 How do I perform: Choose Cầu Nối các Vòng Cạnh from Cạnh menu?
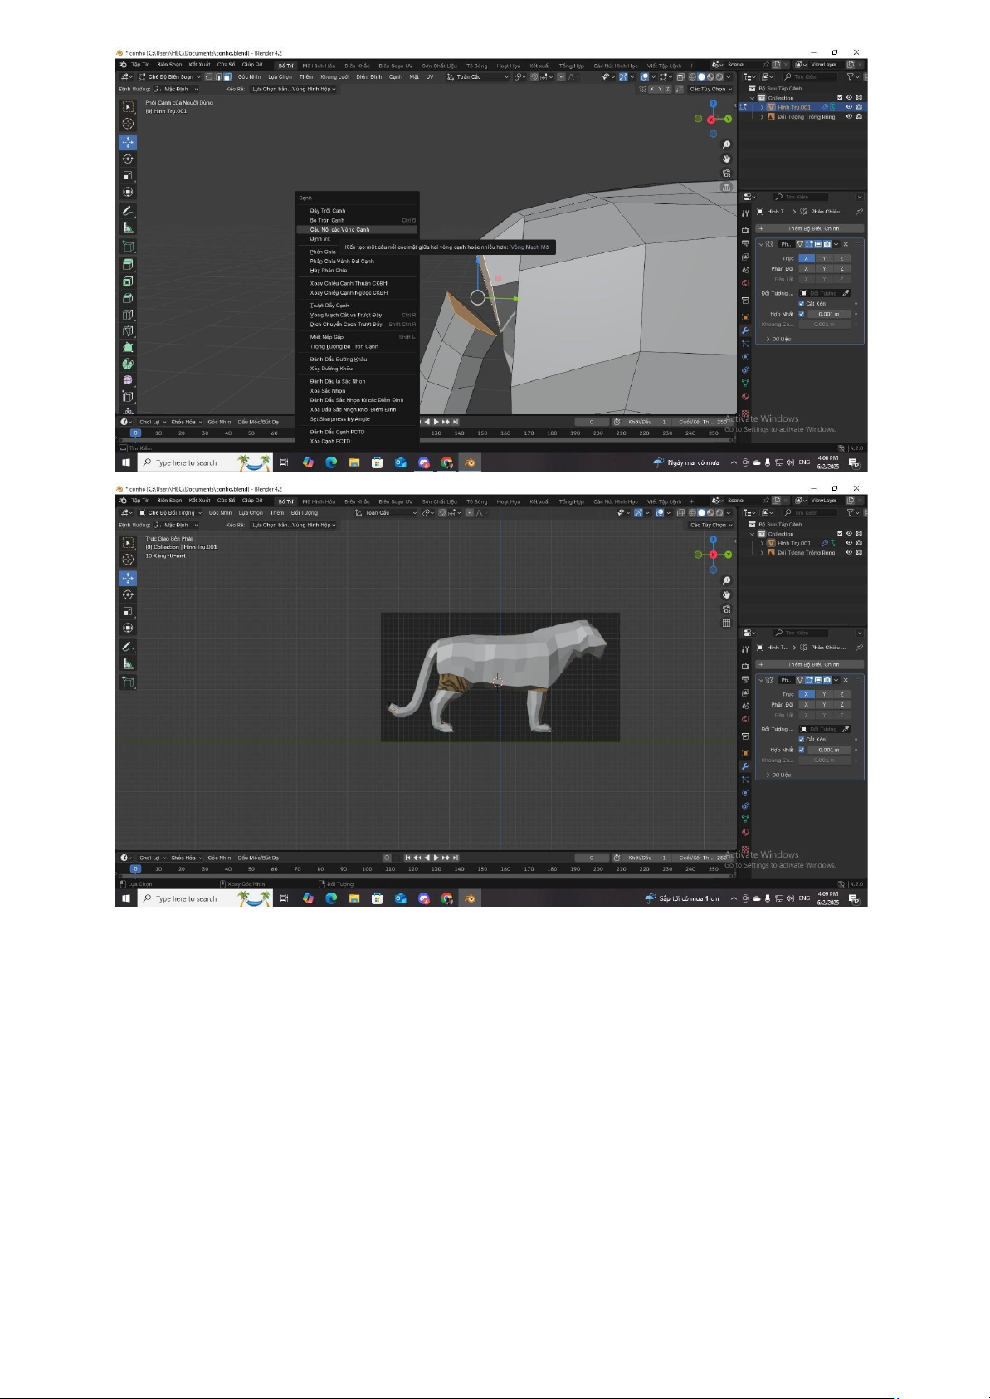click(x=357, y=229)
